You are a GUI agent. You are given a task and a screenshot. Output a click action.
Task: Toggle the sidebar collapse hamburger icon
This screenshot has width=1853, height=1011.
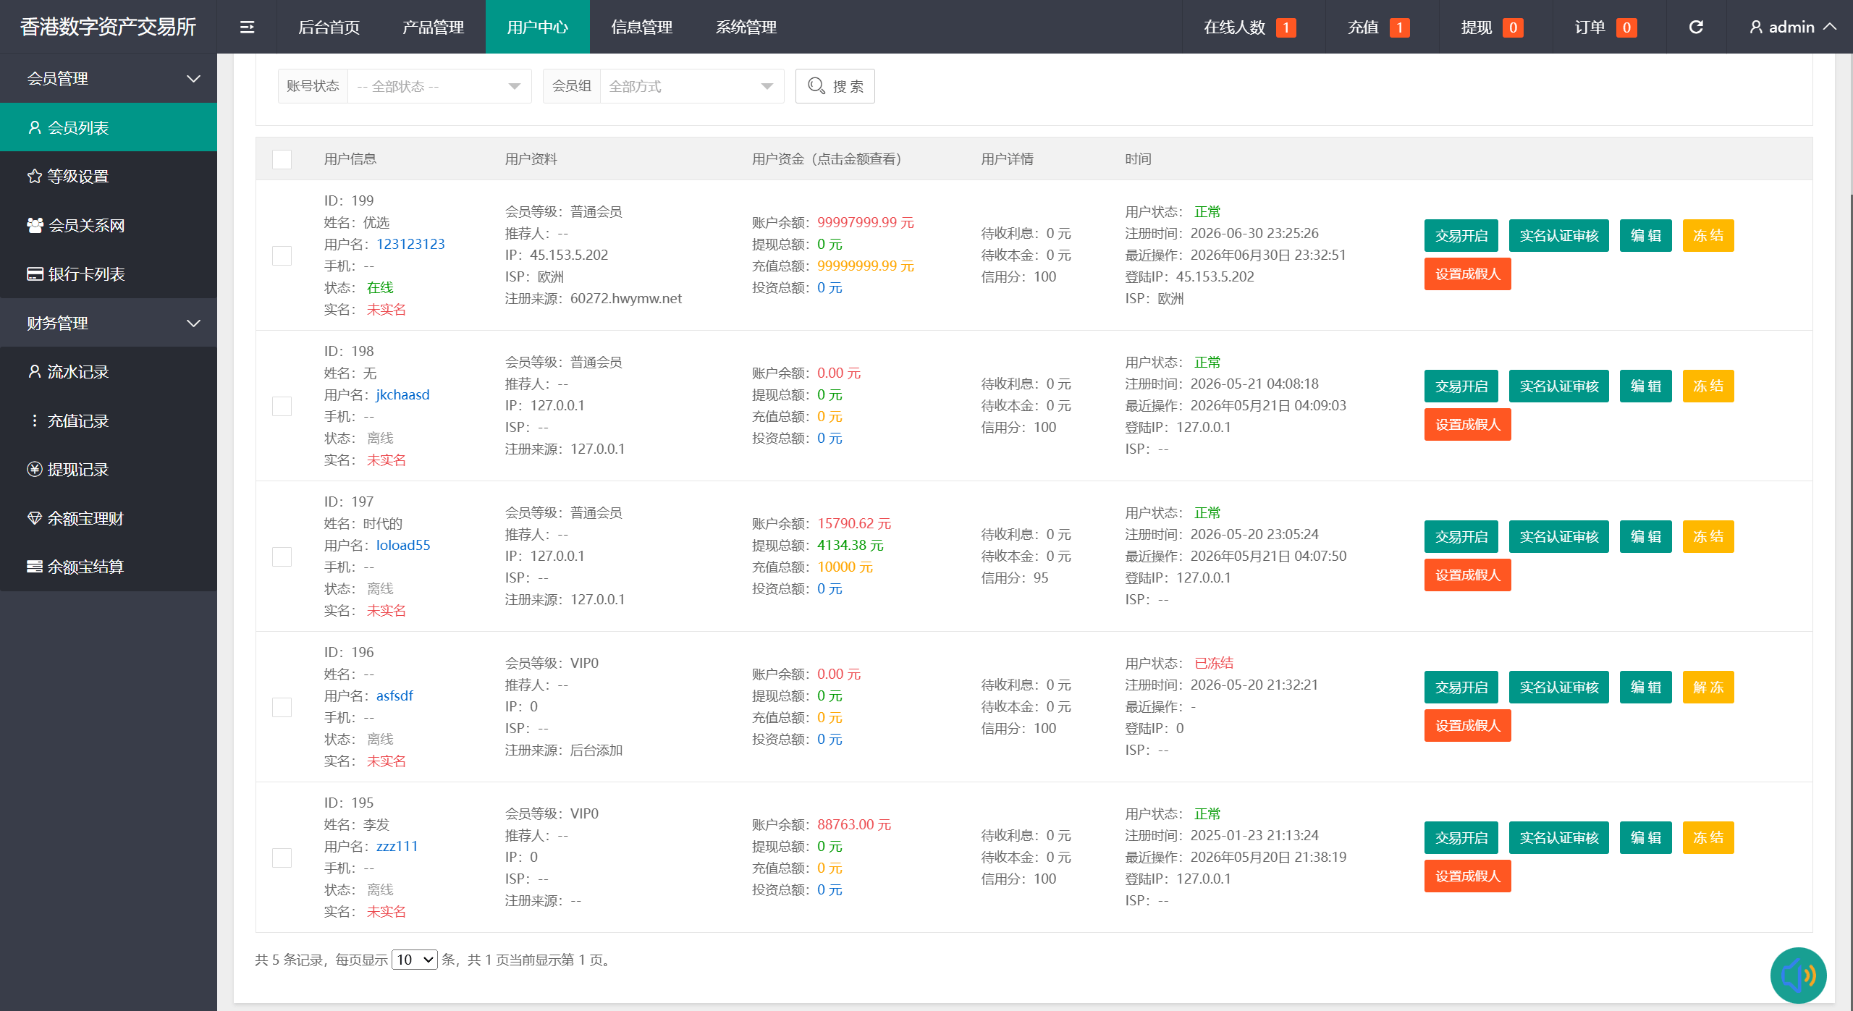247,27
